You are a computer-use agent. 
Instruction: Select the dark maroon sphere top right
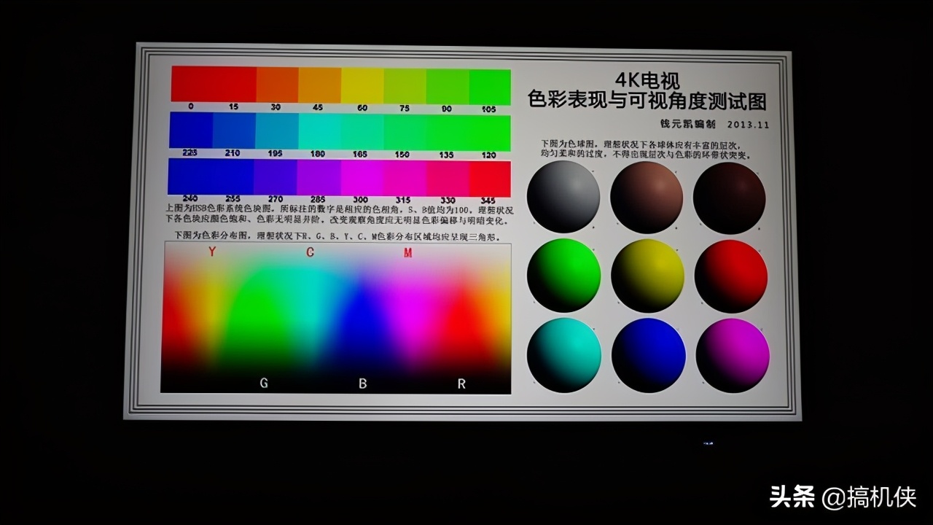coord(730,195)
